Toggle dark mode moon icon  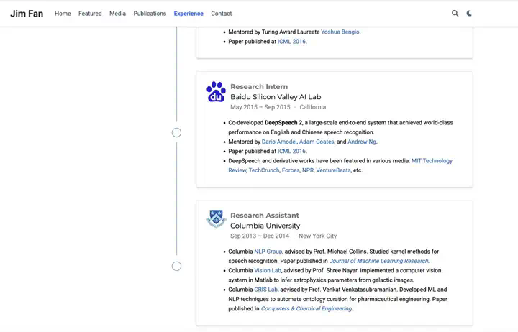[x=469, y=14]
